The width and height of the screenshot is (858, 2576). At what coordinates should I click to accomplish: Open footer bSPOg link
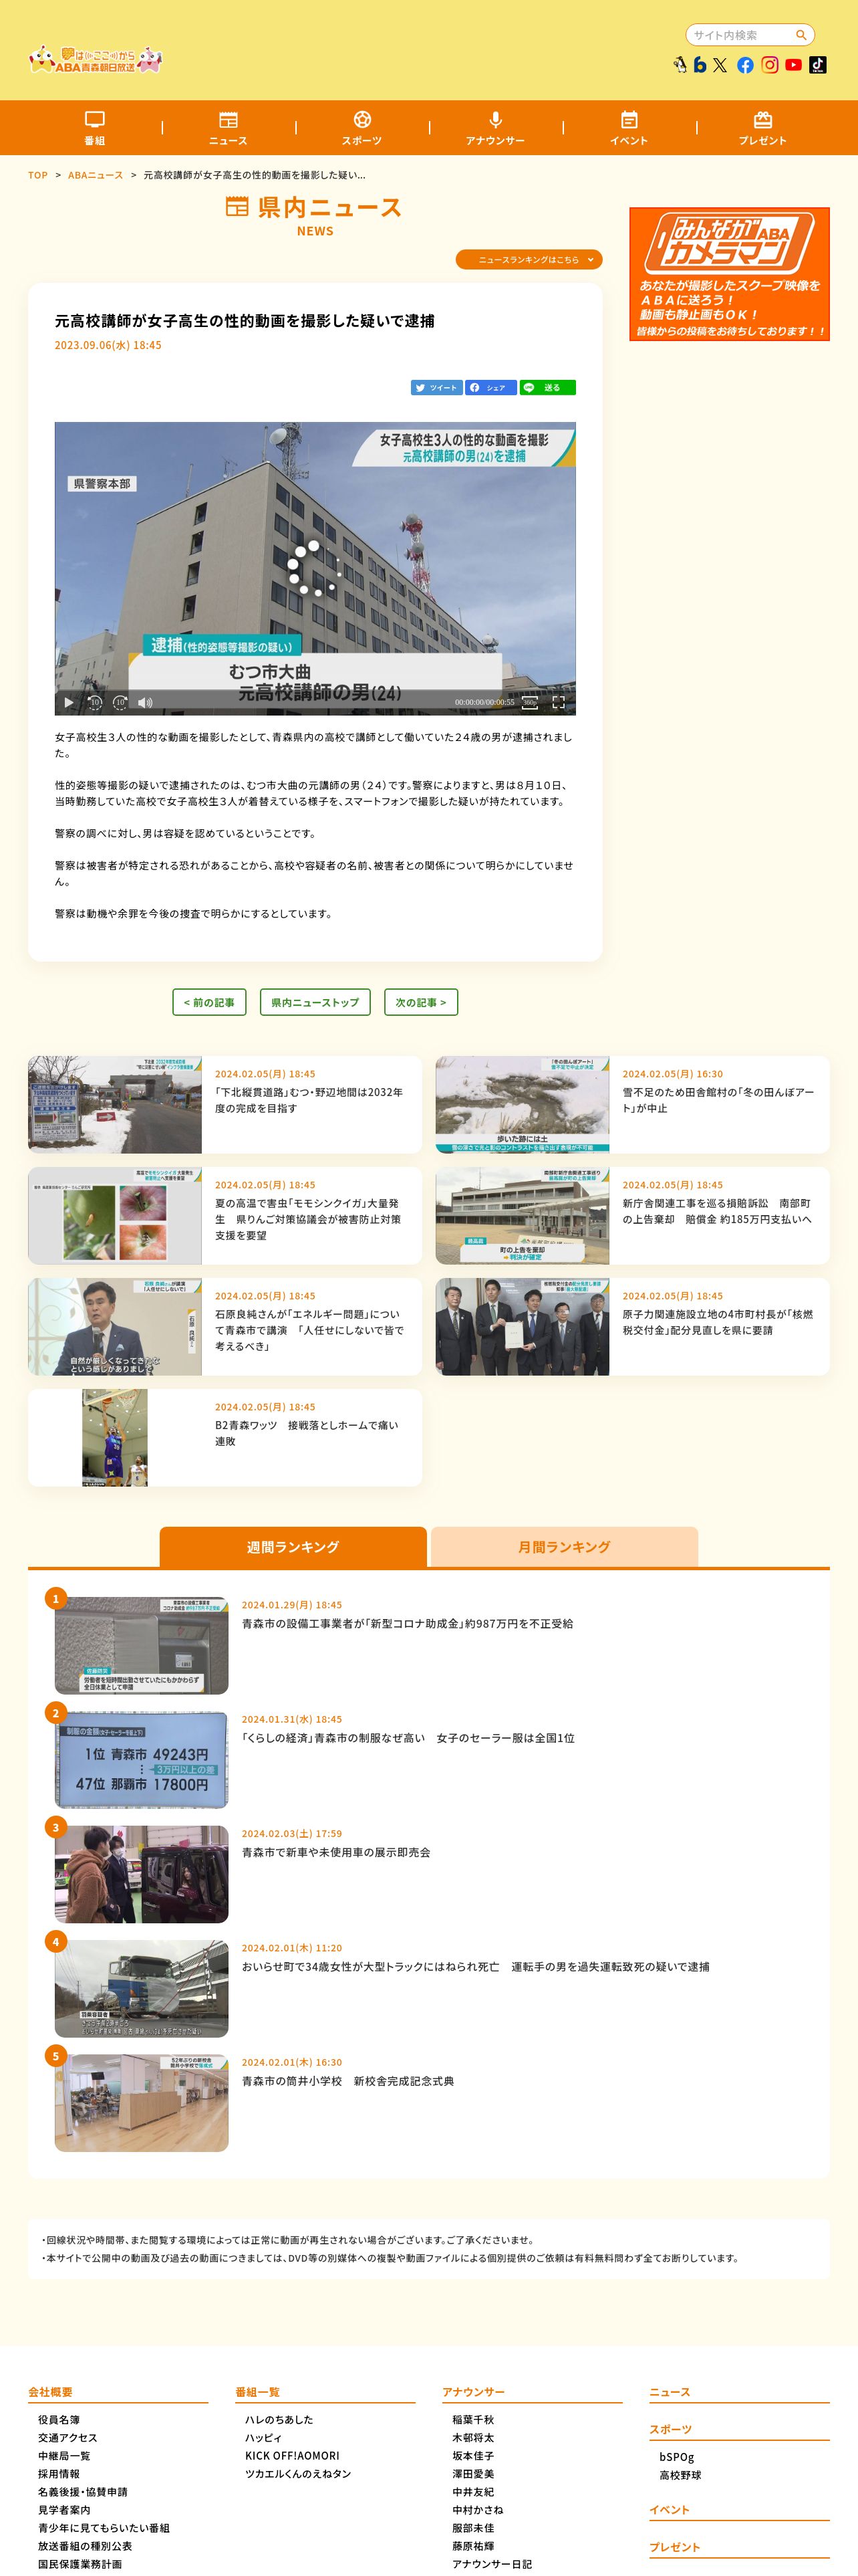click(x=676, y=2456)
